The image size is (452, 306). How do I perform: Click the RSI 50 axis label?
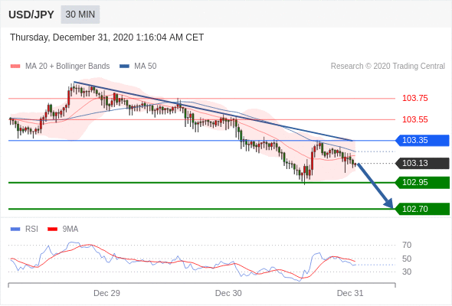(407, 259)
